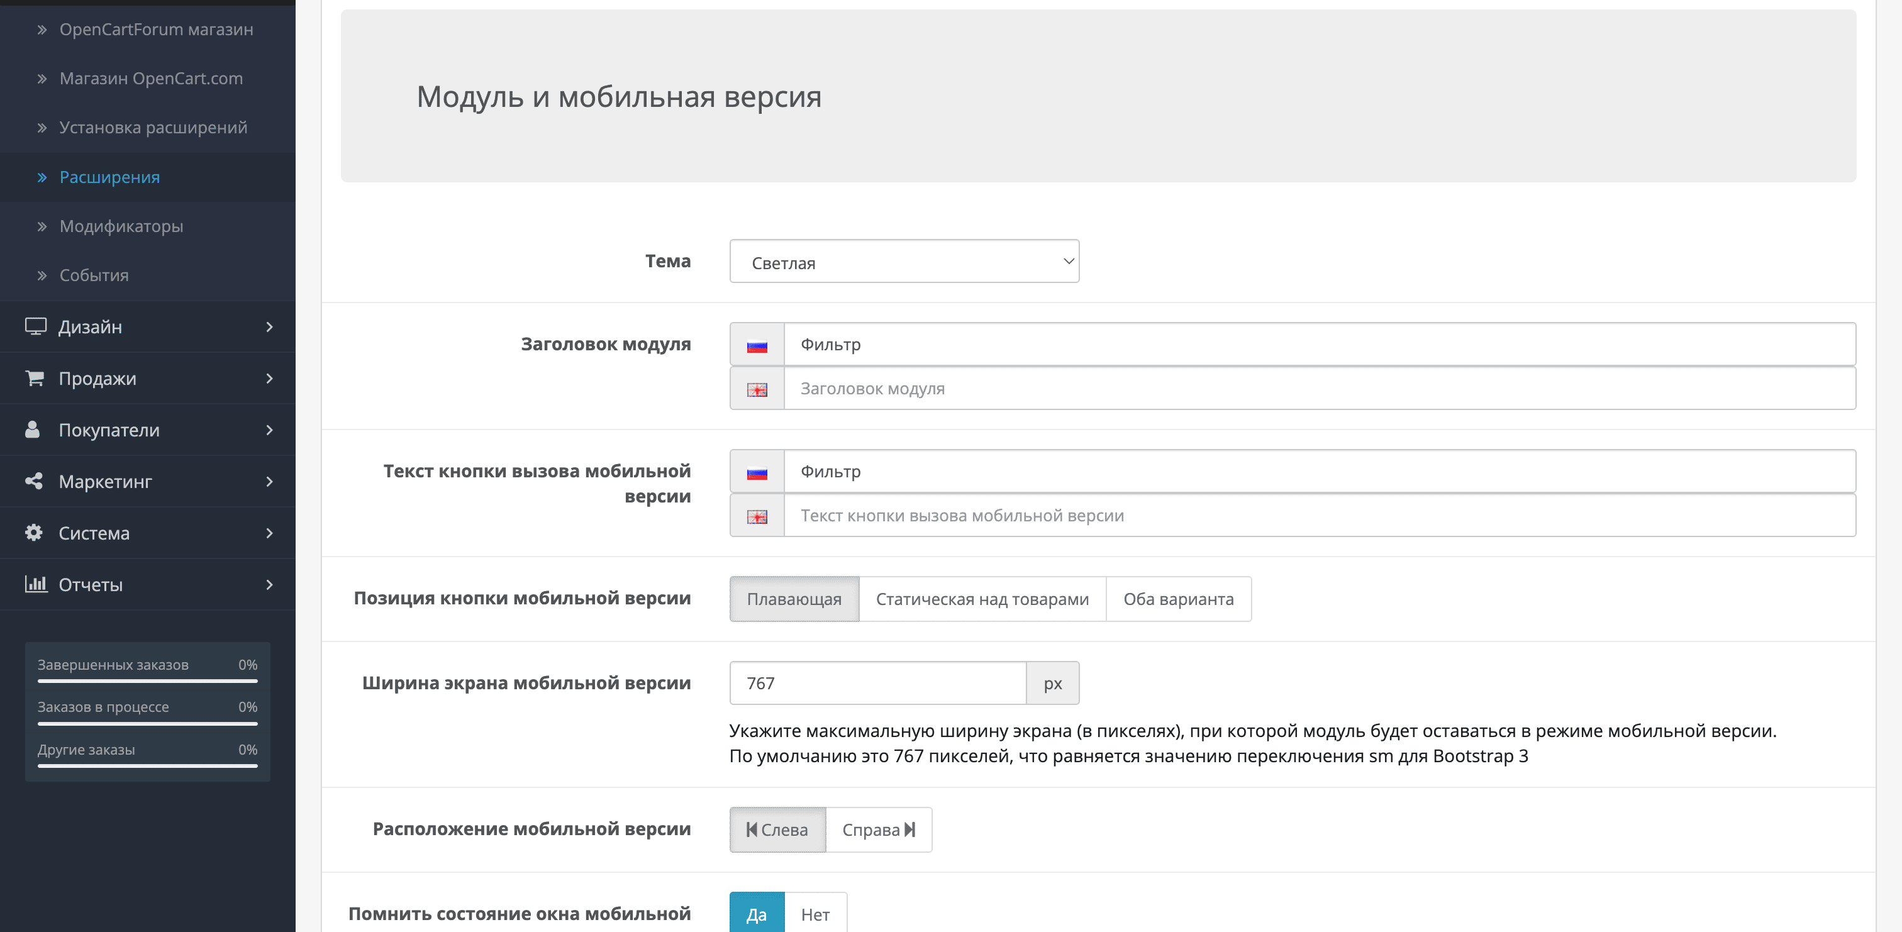Image resolution: width=1902 pixels, height=932 pixels.
Task: Open the active Расширения menu item
Action: (109, 177)
